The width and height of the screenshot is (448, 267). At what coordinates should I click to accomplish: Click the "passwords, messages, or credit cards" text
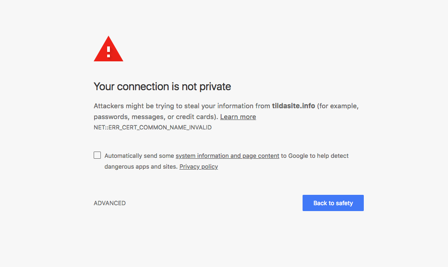tap(156, 117)
